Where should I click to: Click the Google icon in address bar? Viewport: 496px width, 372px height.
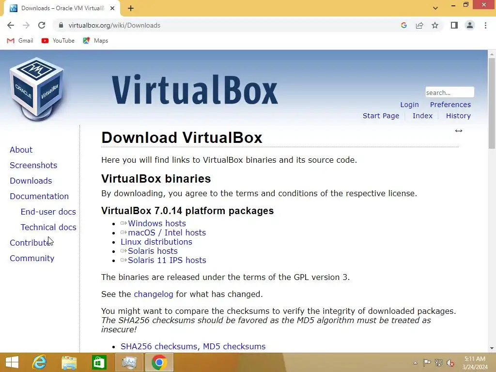(x=403, y=25)
